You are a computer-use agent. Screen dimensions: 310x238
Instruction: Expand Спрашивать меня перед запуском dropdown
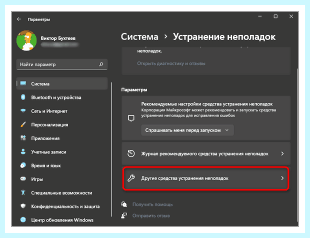coord(187,130)
